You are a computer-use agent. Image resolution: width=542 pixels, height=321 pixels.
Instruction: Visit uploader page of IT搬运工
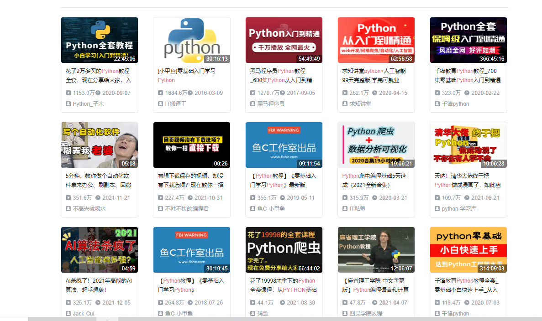pos(175,104)
